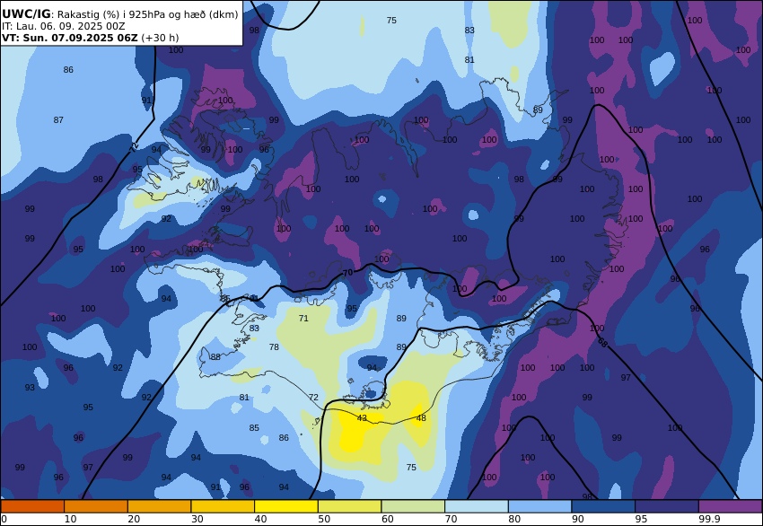Viewport: 763px width, 526px height.
Task: Click the contour line label 68
Action: [x=602, y=343]
